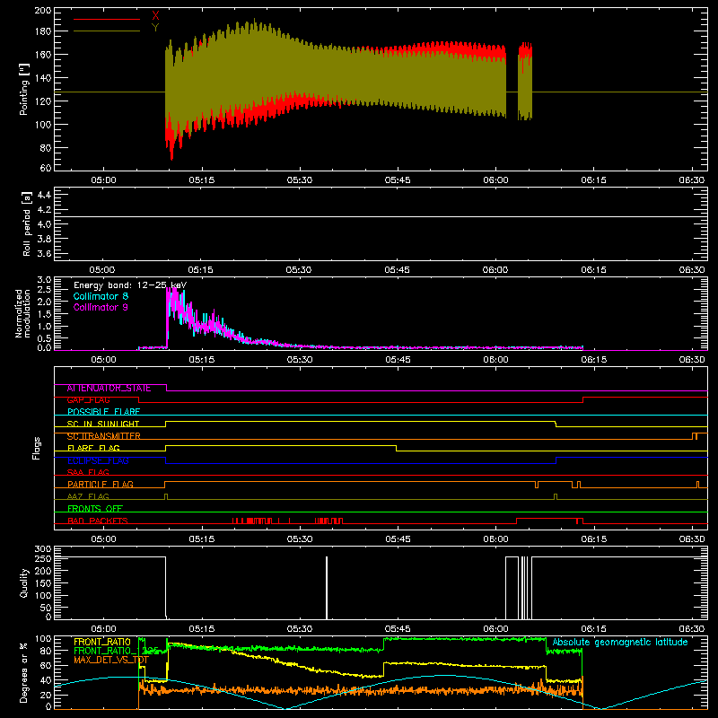Click the GAP_FLAG label
The width and height of the screenshot is (718, 718).
(88, 400)
